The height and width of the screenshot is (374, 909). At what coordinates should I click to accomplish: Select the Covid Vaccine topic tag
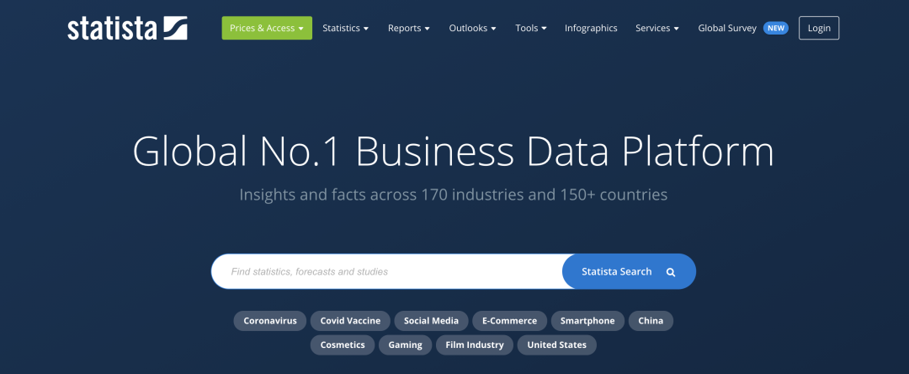(350, 321)
